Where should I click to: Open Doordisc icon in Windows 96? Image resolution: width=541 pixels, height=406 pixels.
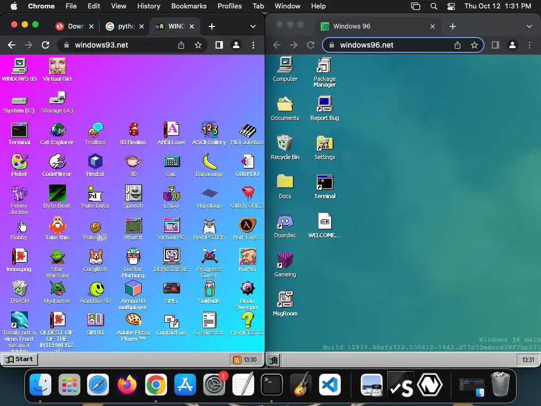(285, 226)
